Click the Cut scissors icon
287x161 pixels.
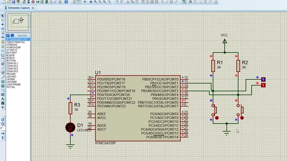128,2
